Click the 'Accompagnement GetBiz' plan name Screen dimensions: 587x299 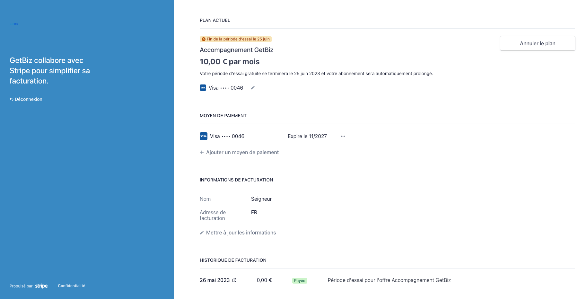coord(236,50)
